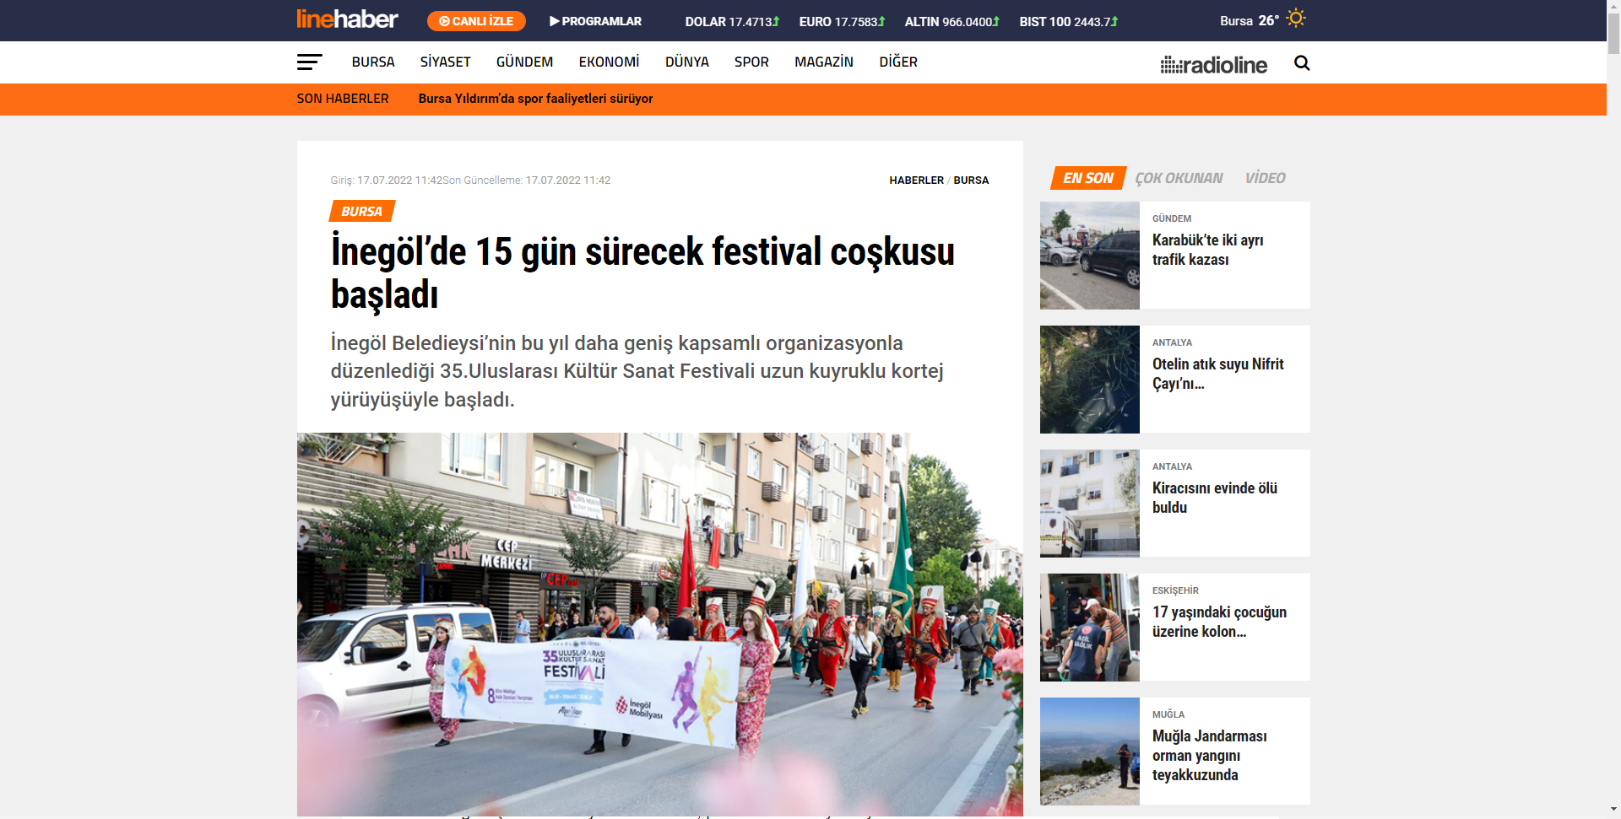This screenshot has width=1621, height=819.
Task: Open the BURSA menu item
Action: click(373, 62)
